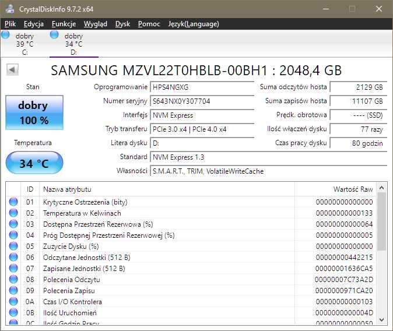The width and height of the screenshot is (393, 331).
Task: Click the S.M.A.R.T., TRIM features field
Action: coord(269,171)
